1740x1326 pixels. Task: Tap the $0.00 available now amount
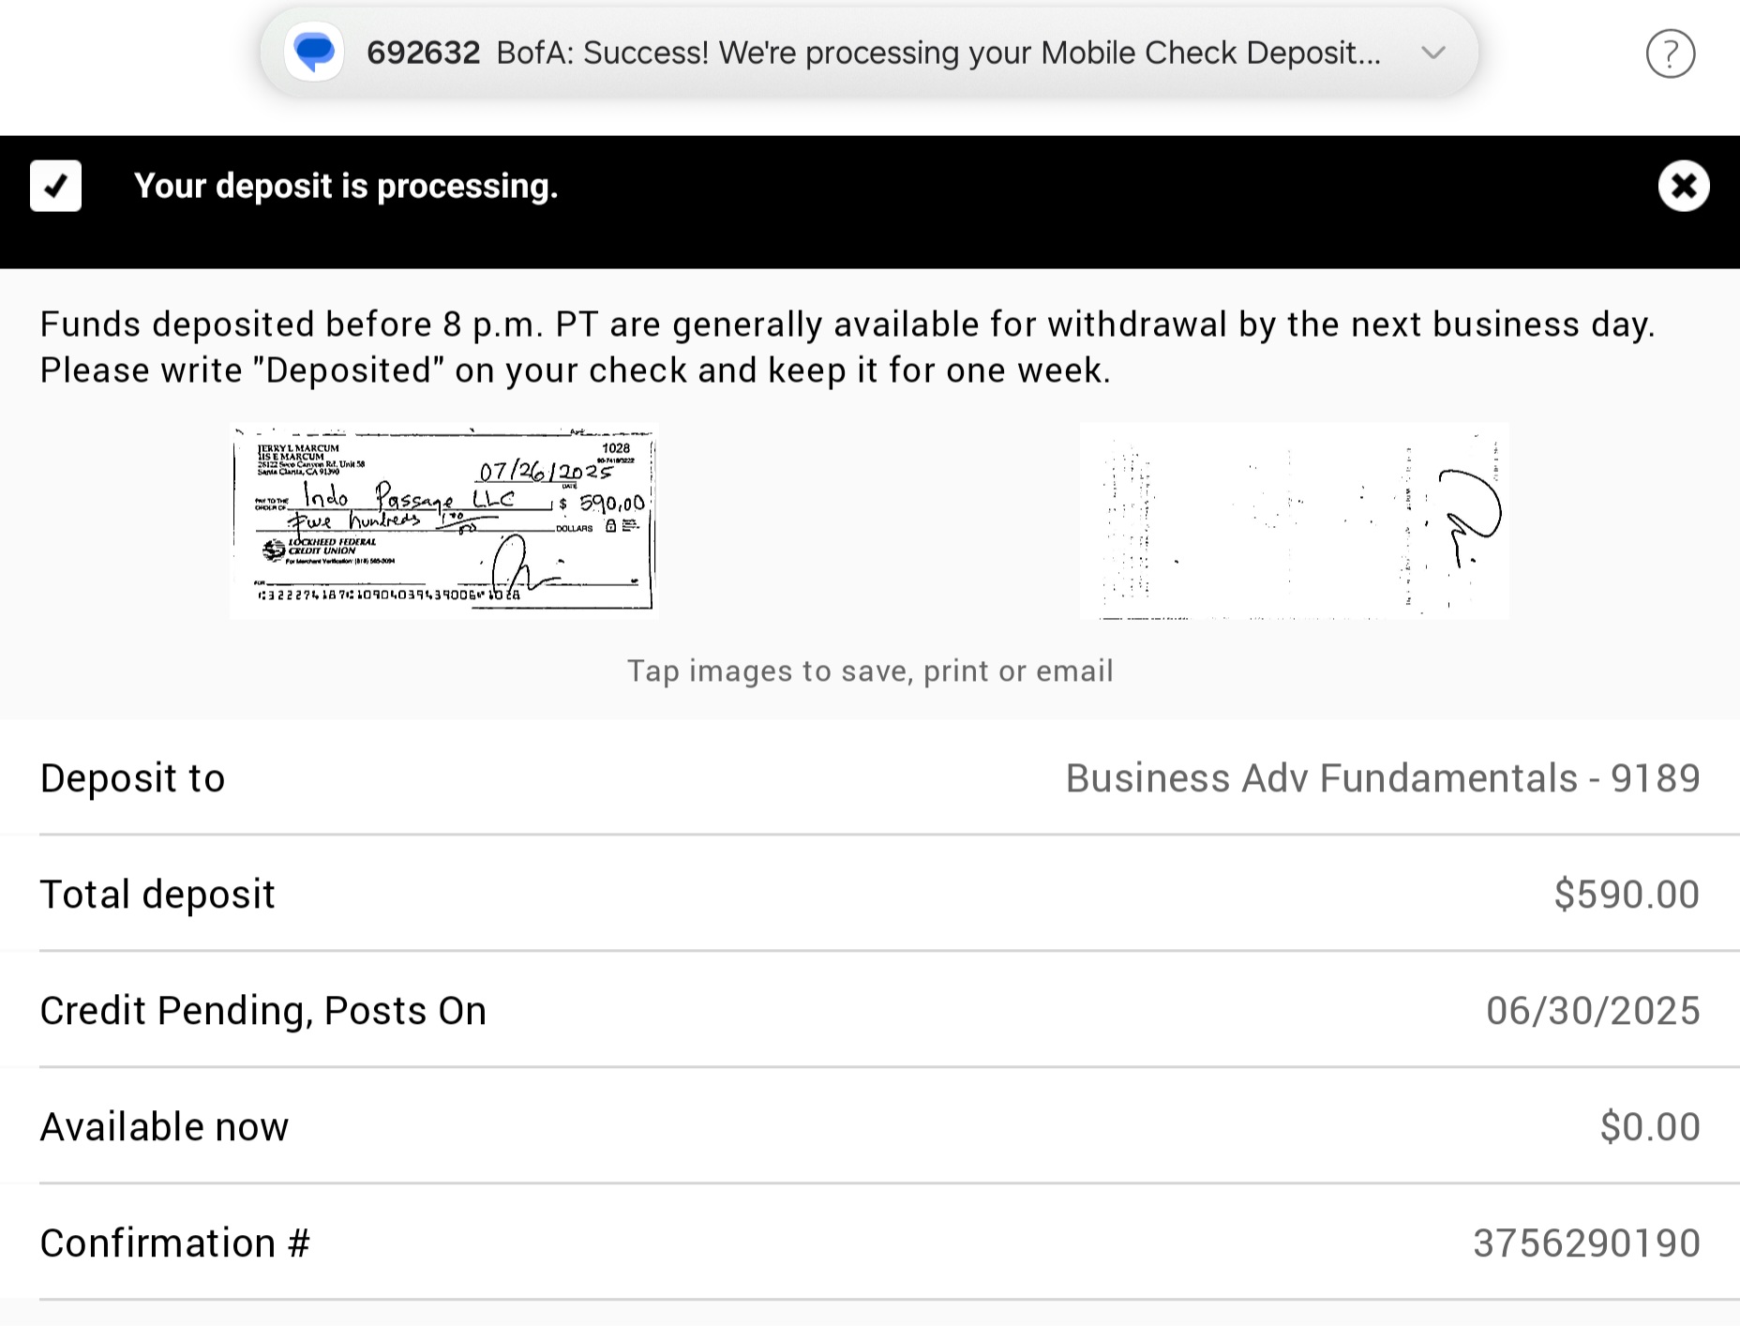coord(1649,1127)
